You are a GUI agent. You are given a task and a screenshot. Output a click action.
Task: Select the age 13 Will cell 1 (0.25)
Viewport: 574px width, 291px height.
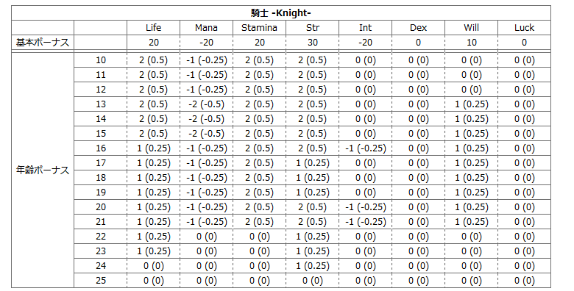pos(471,104)
